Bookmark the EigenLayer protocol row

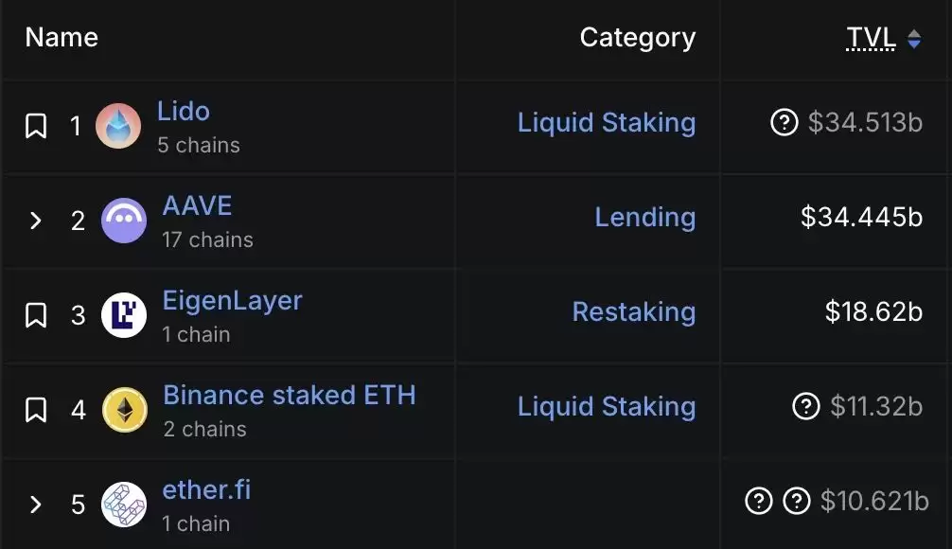tap(36, 315)
